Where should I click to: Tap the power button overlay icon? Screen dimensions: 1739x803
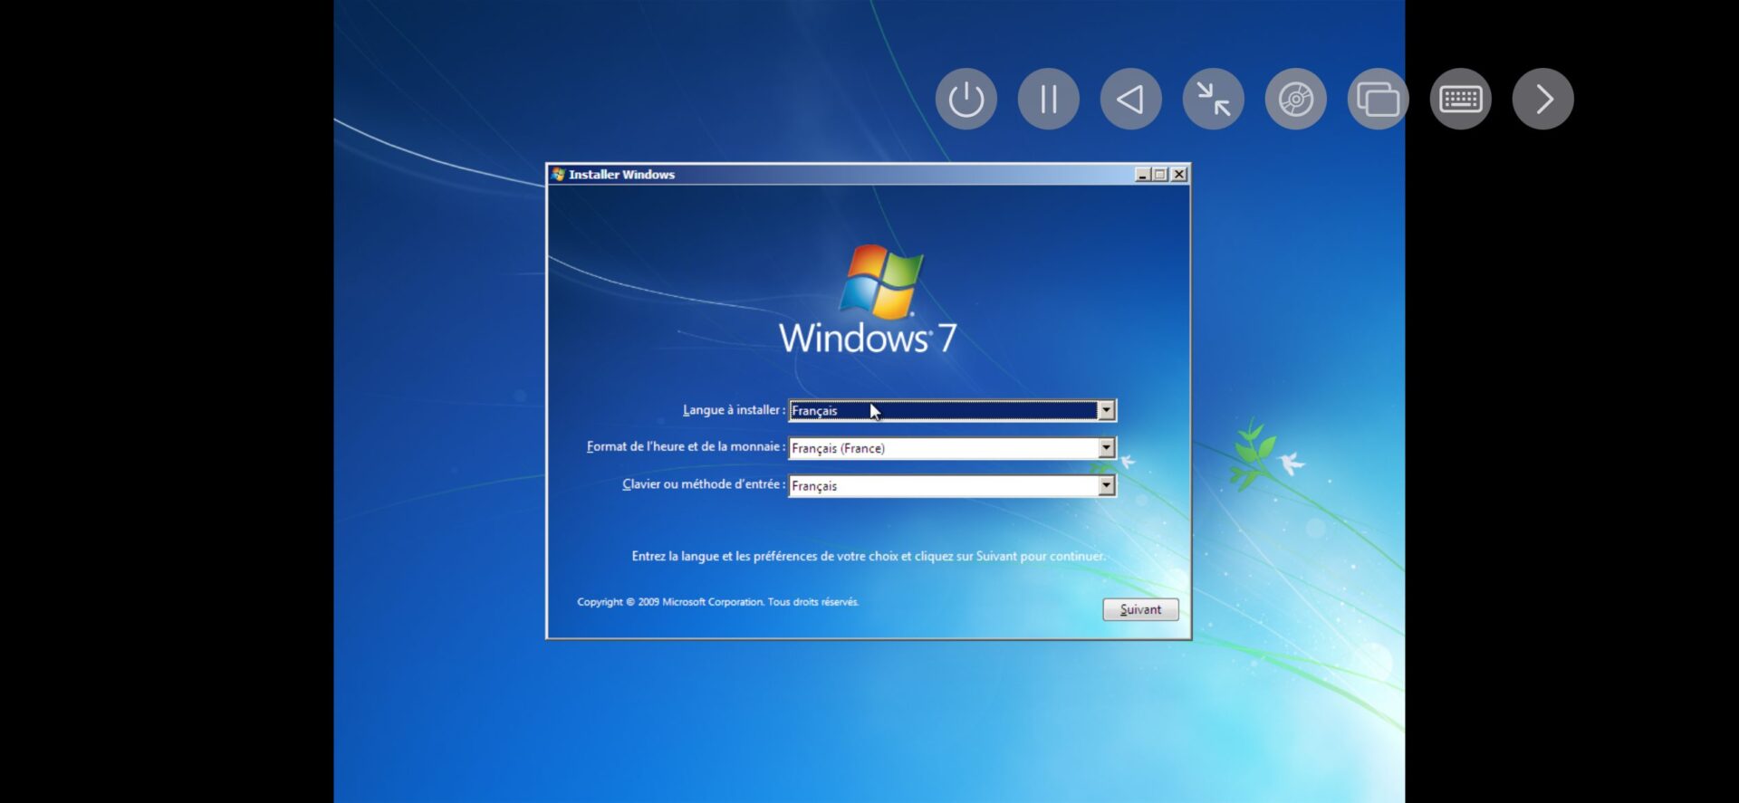tap(966, 99)
